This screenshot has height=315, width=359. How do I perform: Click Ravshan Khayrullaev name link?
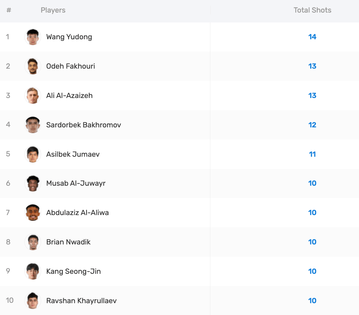pos(81,301)
